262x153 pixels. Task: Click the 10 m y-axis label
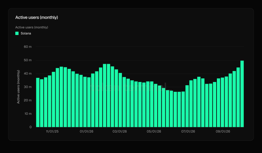pos(28,114)
